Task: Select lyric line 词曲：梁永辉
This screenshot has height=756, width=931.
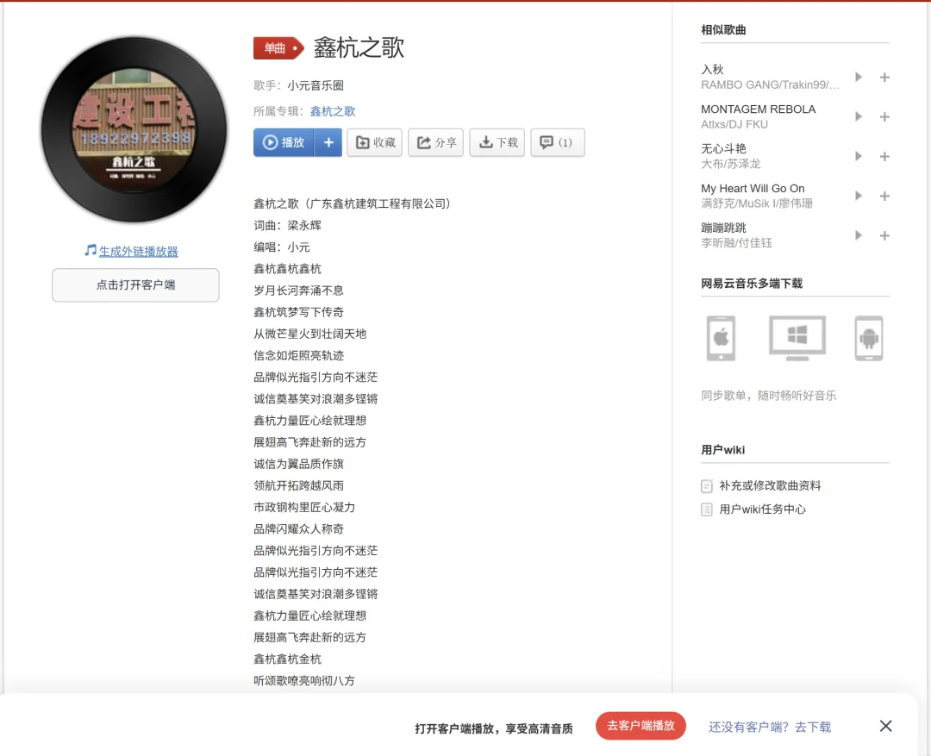Action: tap(287, 226)
